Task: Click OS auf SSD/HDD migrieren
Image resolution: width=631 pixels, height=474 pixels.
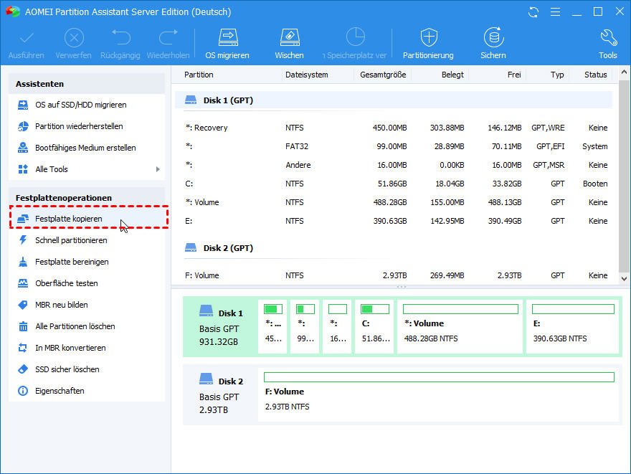Action: point(80,105)
